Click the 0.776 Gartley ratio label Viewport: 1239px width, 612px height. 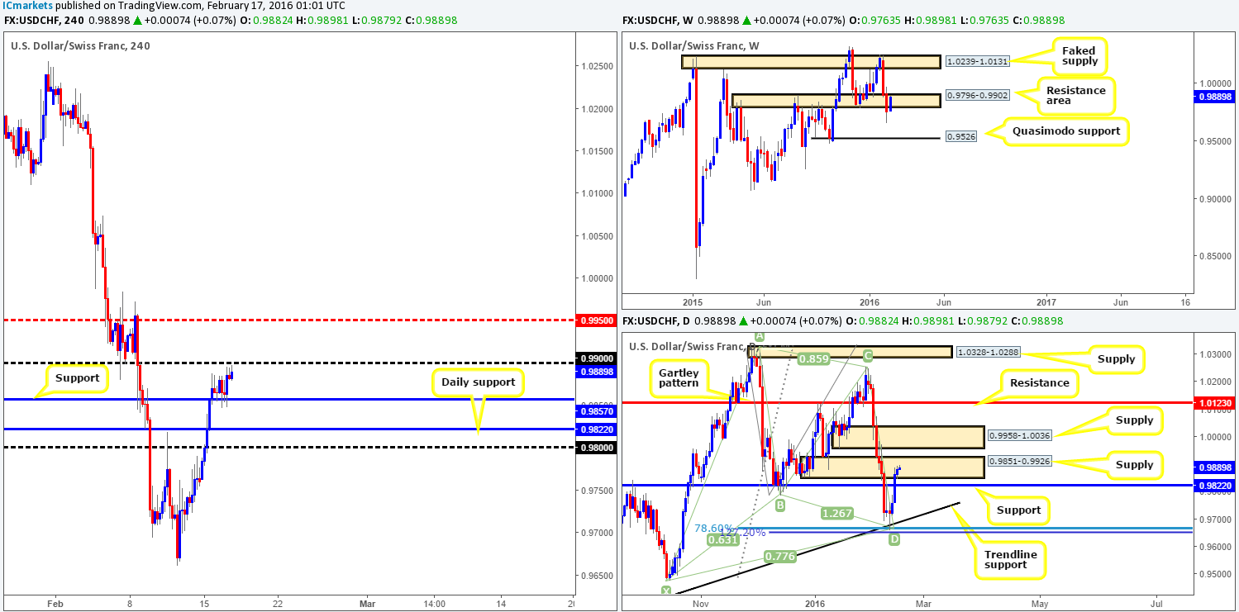[782, 556]
